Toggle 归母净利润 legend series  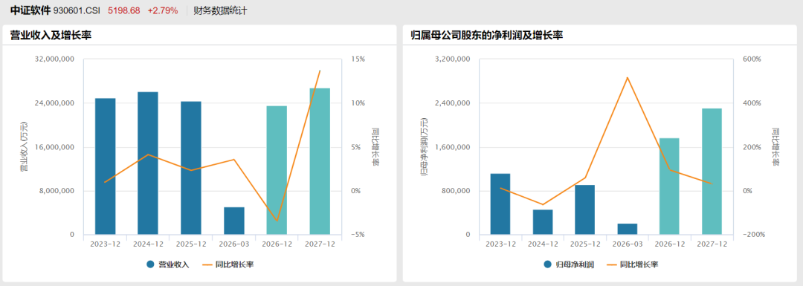coord(569,264)
